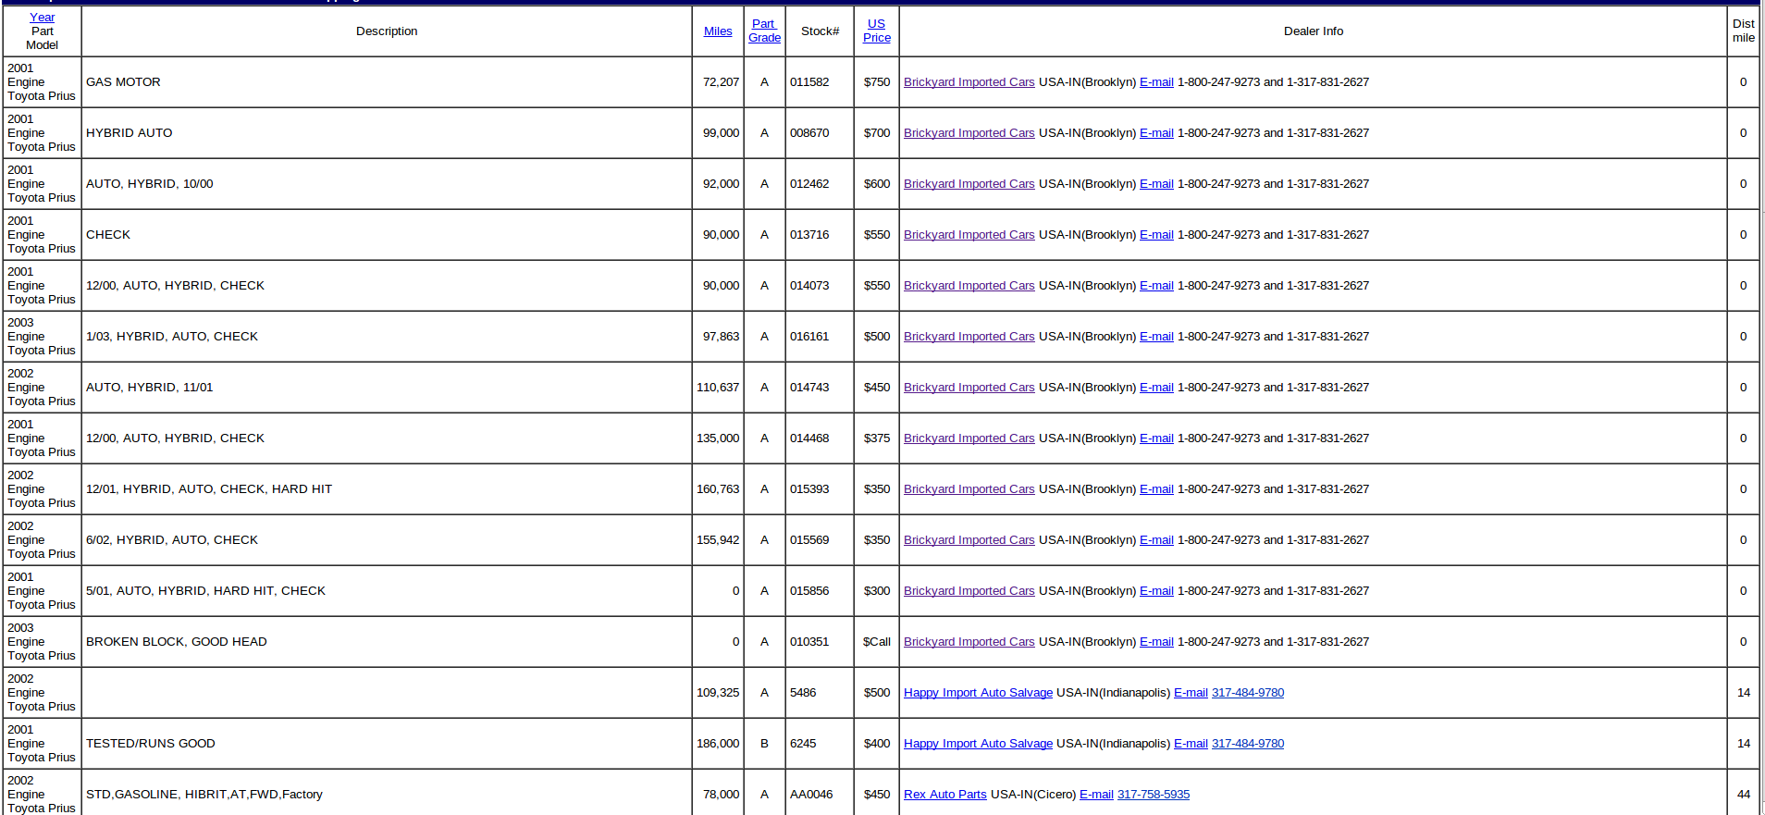Open Brickyard Imported Cars for stock 015393
Image resolution: width=1765 pixels, height=815 pixels.
(x=969, y=489)
